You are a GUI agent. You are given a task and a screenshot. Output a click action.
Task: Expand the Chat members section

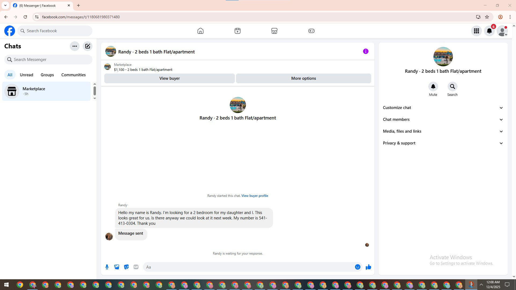point(443,119)
